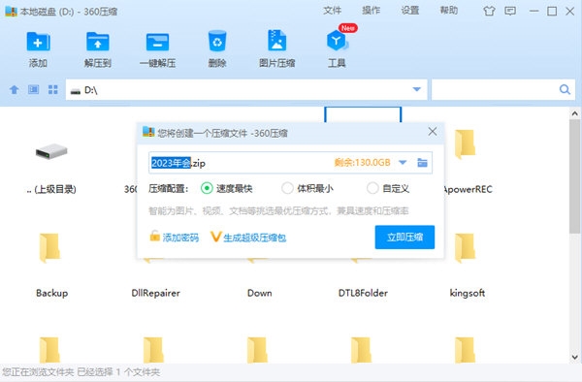Select the Backup folder icon

(49, 248)
